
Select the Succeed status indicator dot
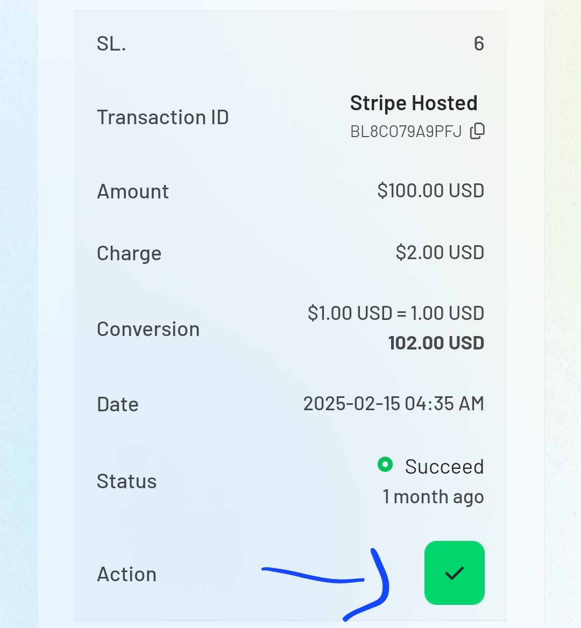pos(385,465)
